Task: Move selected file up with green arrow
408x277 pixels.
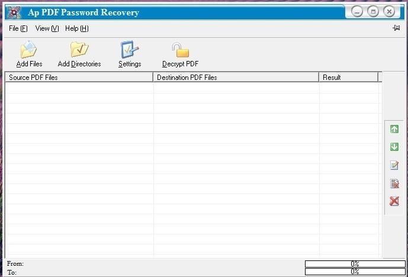Action: pos(394,129)
